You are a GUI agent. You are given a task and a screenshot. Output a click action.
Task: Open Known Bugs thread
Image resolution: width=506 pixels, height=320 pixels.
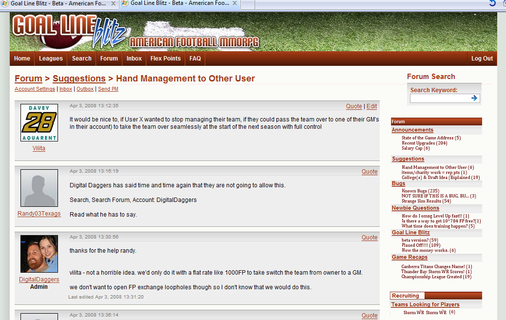[x=420, y=191]
